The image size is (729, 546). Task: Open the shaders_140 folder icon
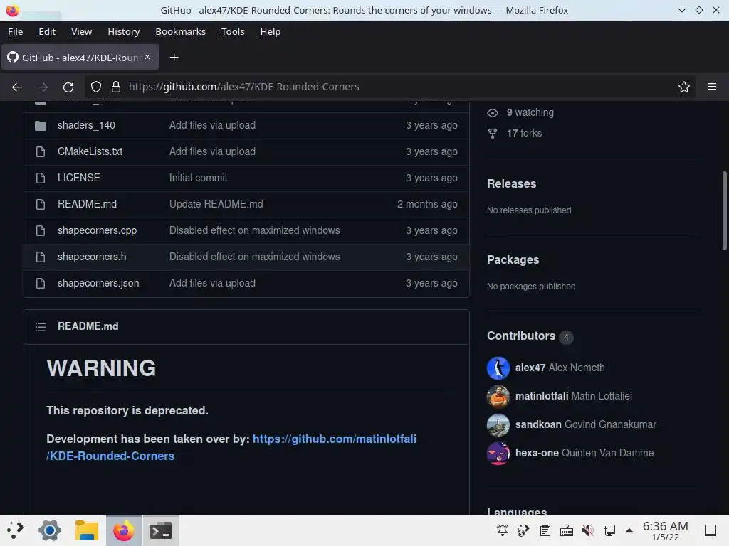point(41,125)
